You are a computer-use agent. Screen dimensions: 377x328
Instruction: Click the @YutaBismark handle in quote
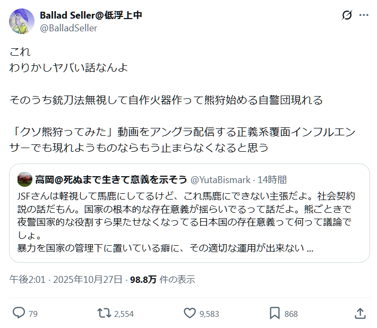pyautogui.click(x=220, y=180)
